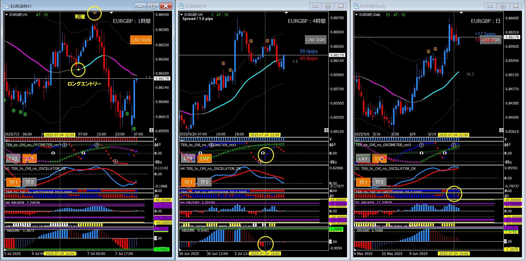Screen dimensions: 526x261
Task: Click the EURGBP,H4 window title icon
Action: coord(181,6)
